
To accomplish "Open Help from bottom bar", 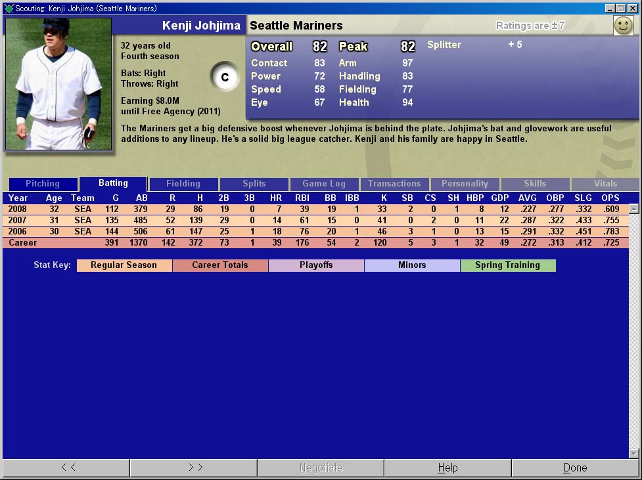I will tap(448, 468).
